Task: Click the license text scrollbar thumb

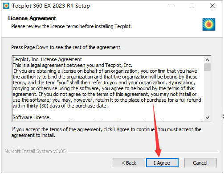Action: coord(207,67)
